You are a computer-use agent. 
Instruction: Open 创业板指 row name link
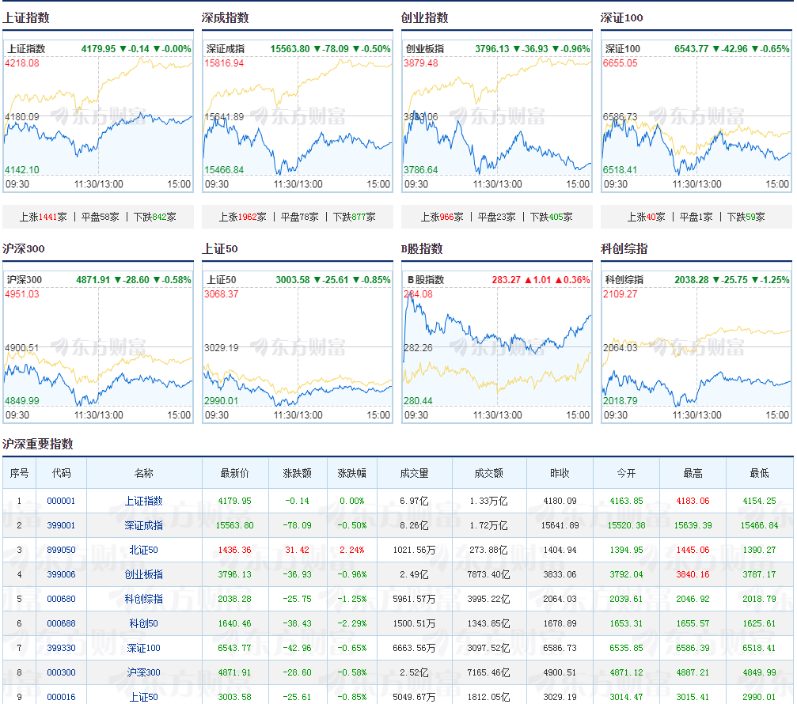tap(144, 574)
